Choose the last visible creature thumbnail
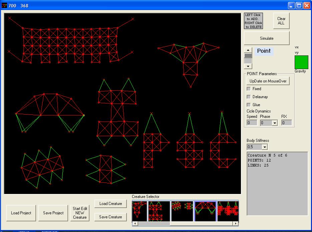Image resolution: width=312 pixels, height=232 pixels. click(228, 211)
